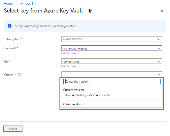
Task: Expand the Key vault dropdown
Action: [x=112, y=48]
